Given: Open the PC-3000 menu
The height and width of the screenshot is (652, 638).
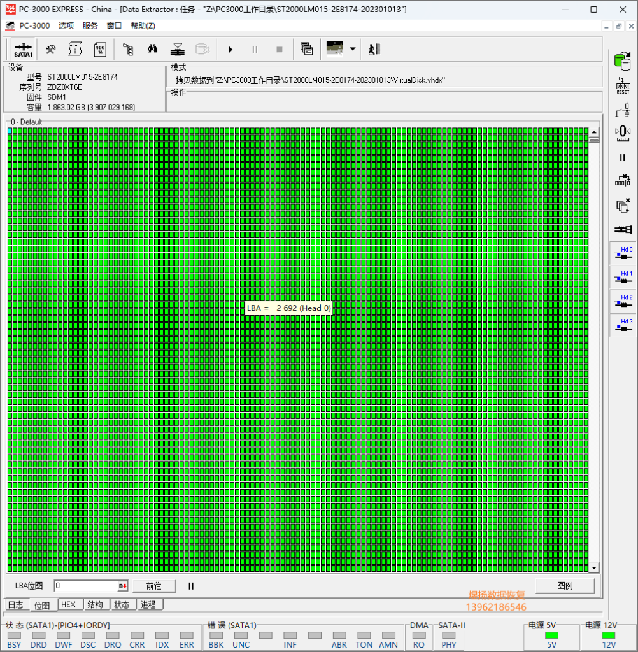Looking at the screenshot, I should tap(34, 25).
